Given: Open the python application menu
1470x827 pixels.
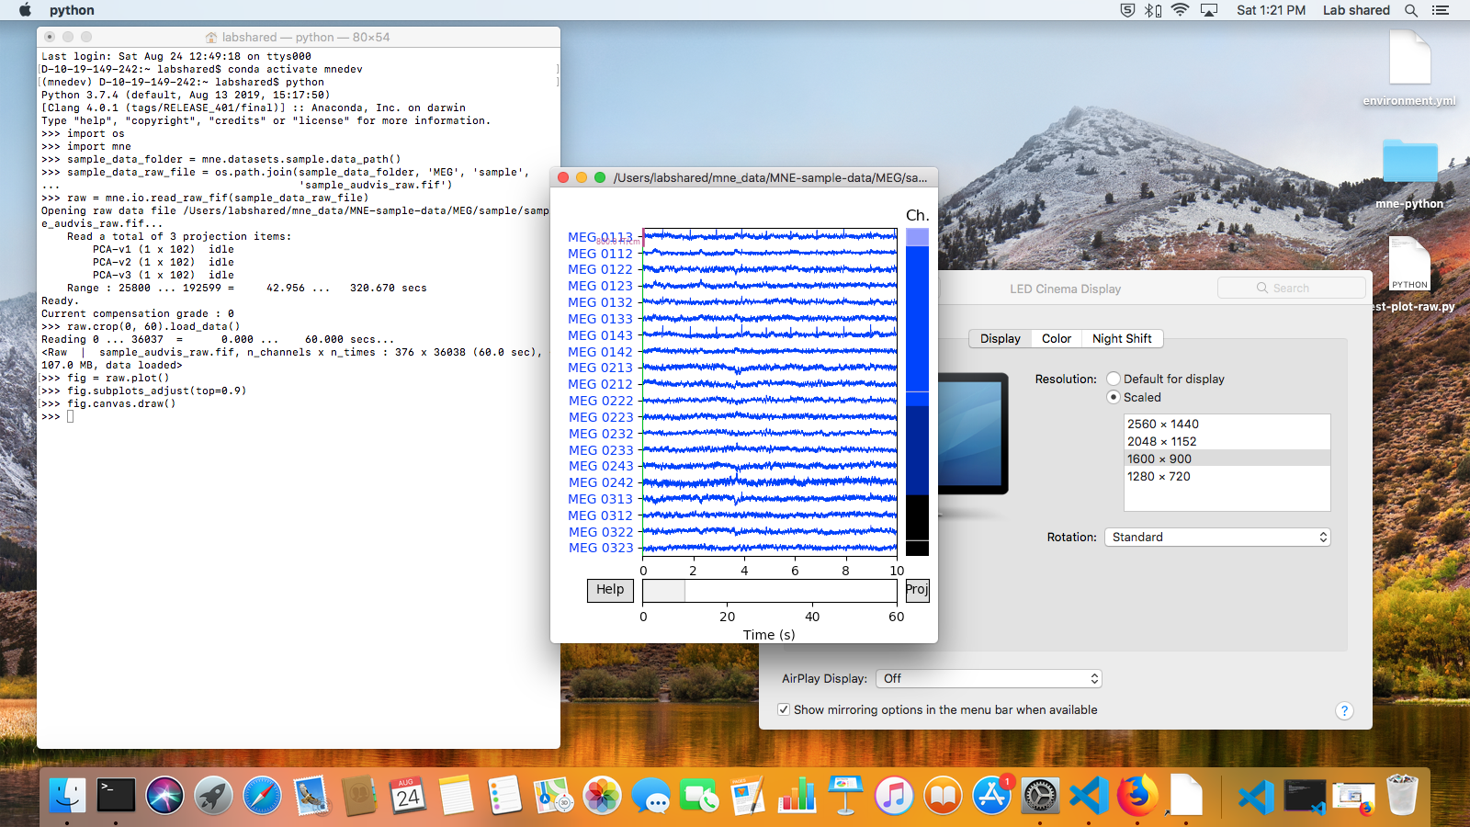Looking at the screenshot, I should click(x=72, y=10).
